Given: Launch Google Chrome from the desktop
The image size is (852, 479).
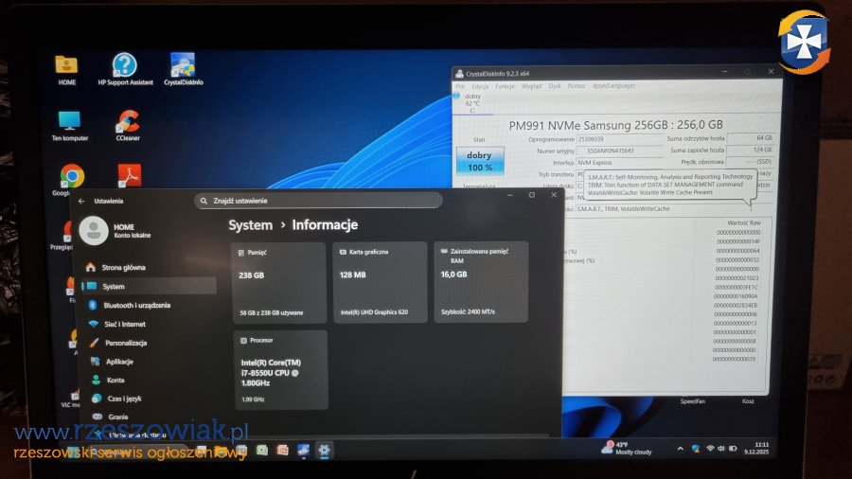Looking at the screenshot, I should (x=71, y=177).
